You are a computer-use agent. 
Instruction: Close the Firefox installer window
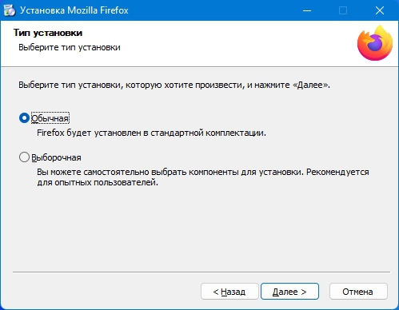380,10
